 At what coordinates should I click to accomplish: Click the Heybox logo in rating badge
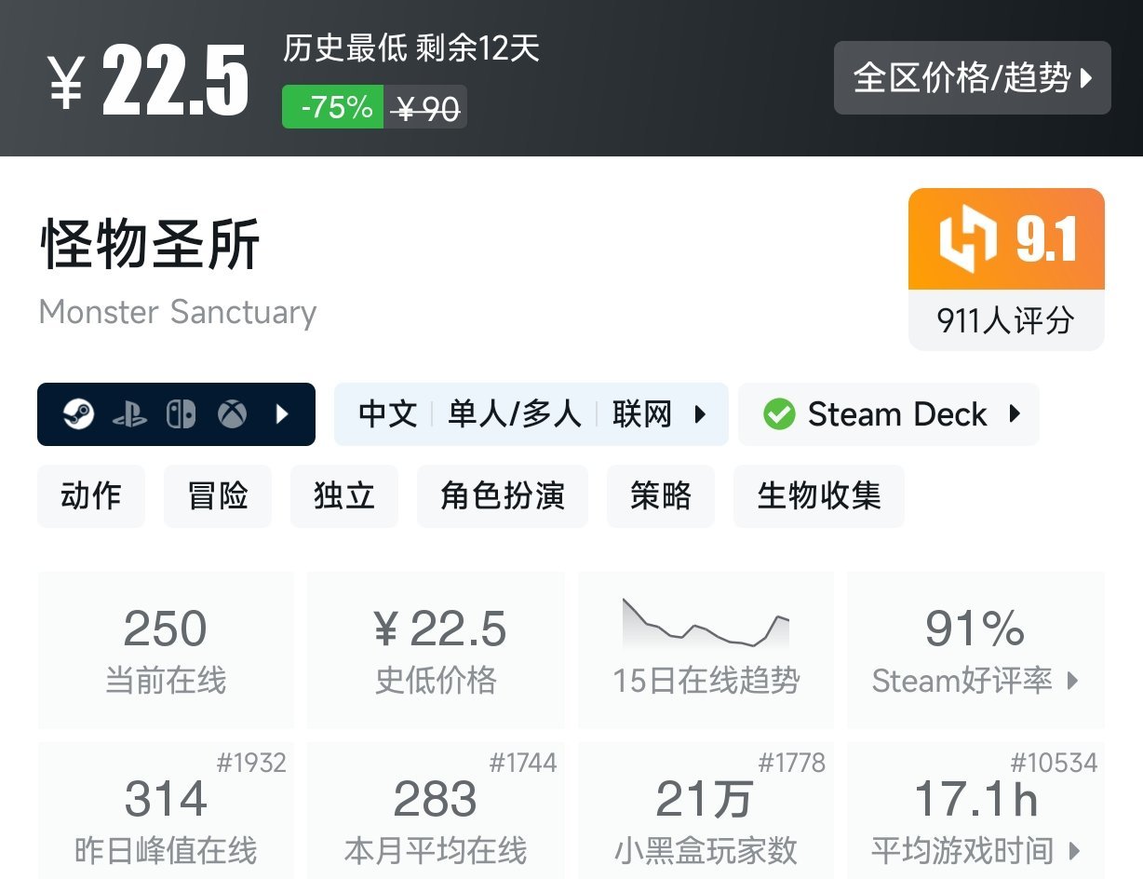pos(968,239)
